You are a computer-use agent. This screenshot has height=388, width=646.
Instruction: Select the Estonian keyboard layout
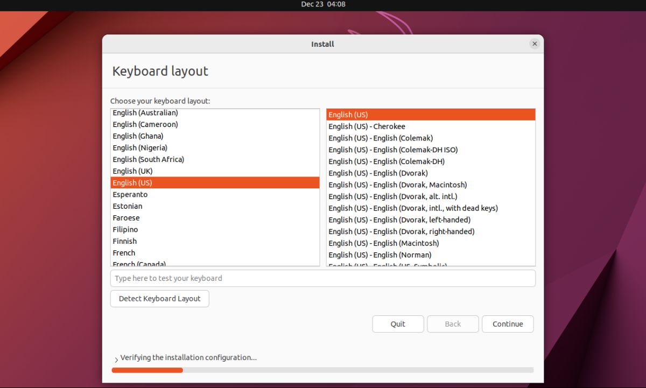(x=127, y=206)
